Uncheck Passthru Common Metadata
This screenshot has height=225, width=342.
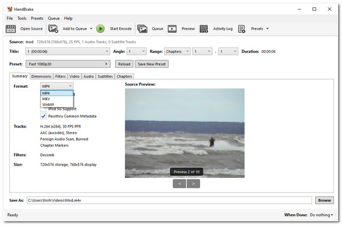(x=43, y=116)
